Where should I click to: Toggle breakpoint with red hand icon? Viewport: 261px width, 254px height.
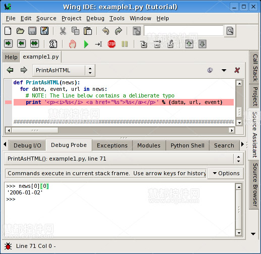click(x=73, y=44)
